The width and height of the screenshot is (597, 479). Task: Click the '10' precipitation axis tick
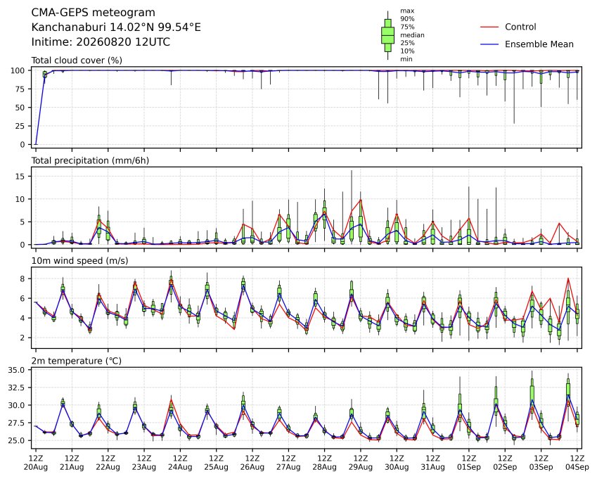click(x=20, y=199)
